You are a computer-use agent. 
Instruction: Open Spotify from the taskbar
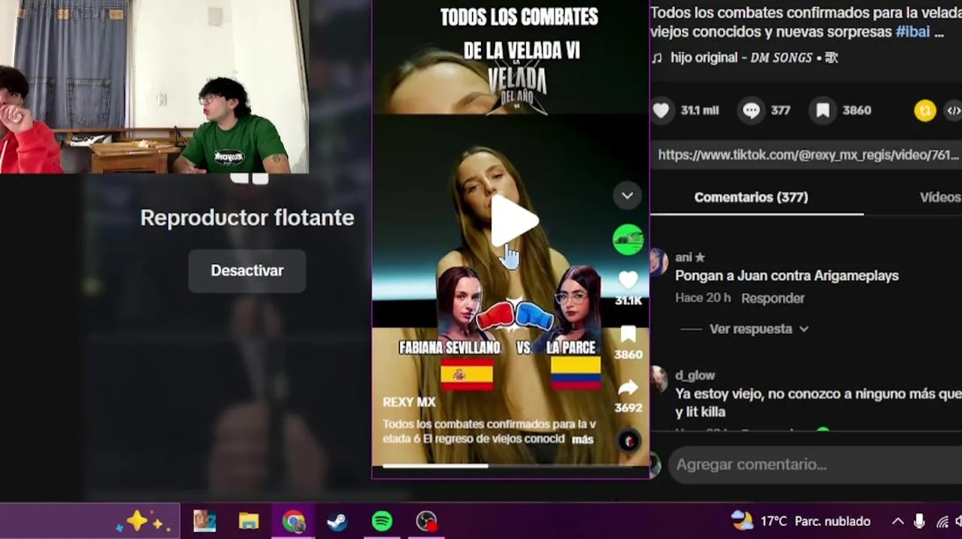click(x=382, y=521)
